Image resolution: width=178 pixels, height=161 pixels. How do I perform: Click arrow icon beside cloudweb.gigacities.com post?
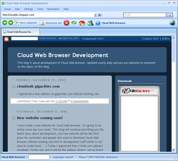click(x=14, y=87)
